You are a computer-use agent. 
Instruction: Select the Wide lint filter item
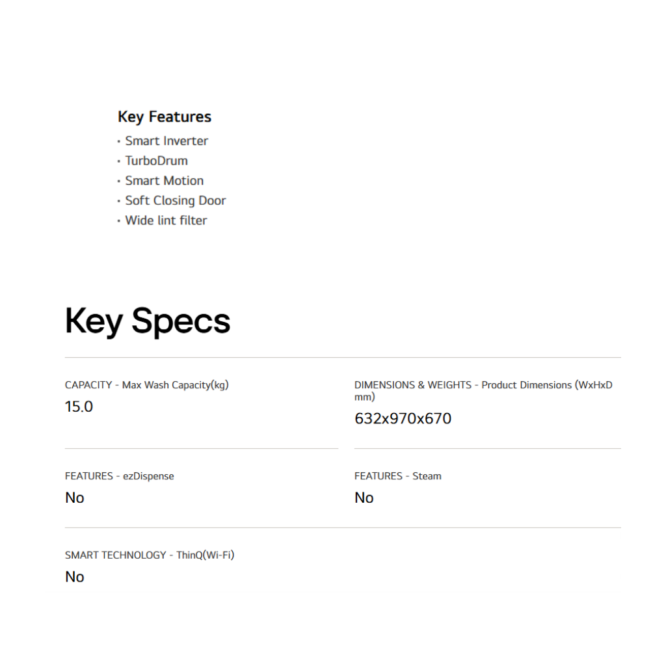tap(166, 220)
